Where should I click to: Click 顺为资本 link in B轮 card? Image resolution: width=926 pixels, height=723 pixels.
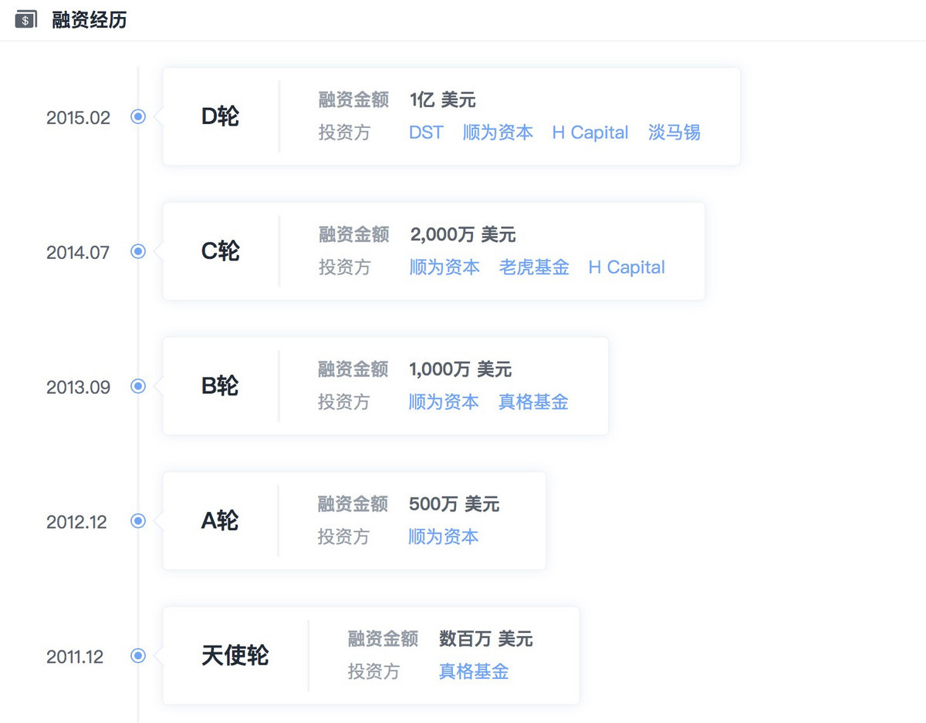tap(444, 402)
